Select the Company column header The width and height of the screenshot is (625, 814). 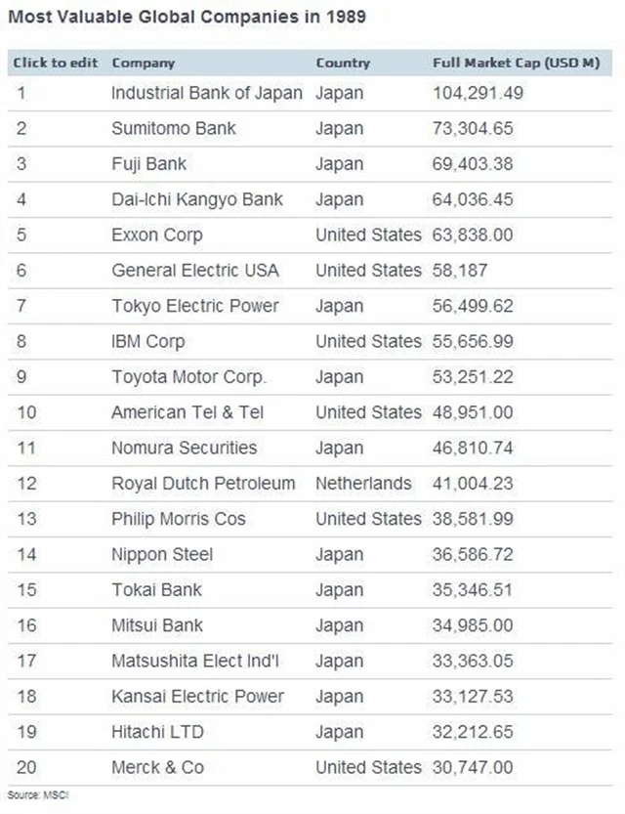143,63
